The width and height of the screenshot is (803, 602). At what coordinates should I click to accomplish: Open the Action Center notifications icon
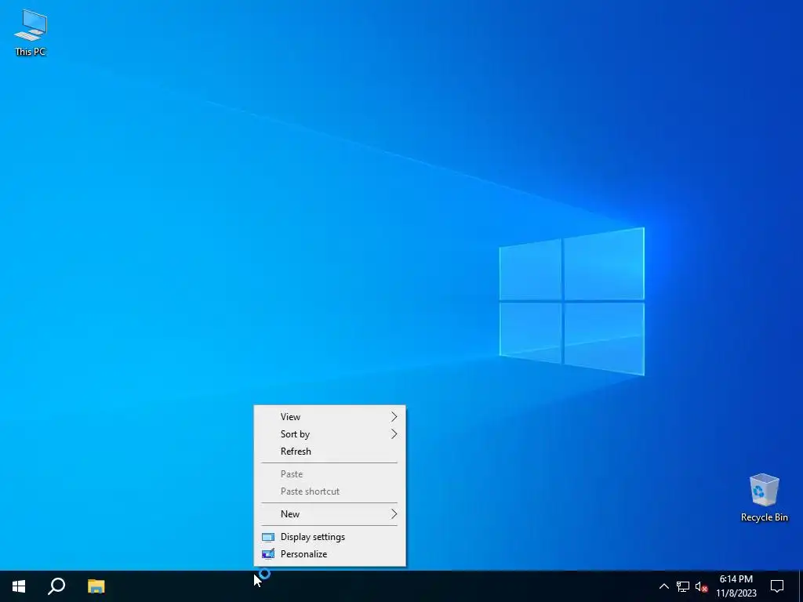coord(777,586)
